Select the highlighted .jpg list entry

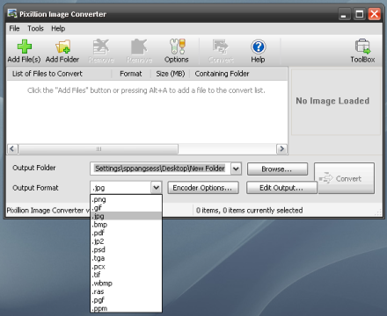coord(126,216)
